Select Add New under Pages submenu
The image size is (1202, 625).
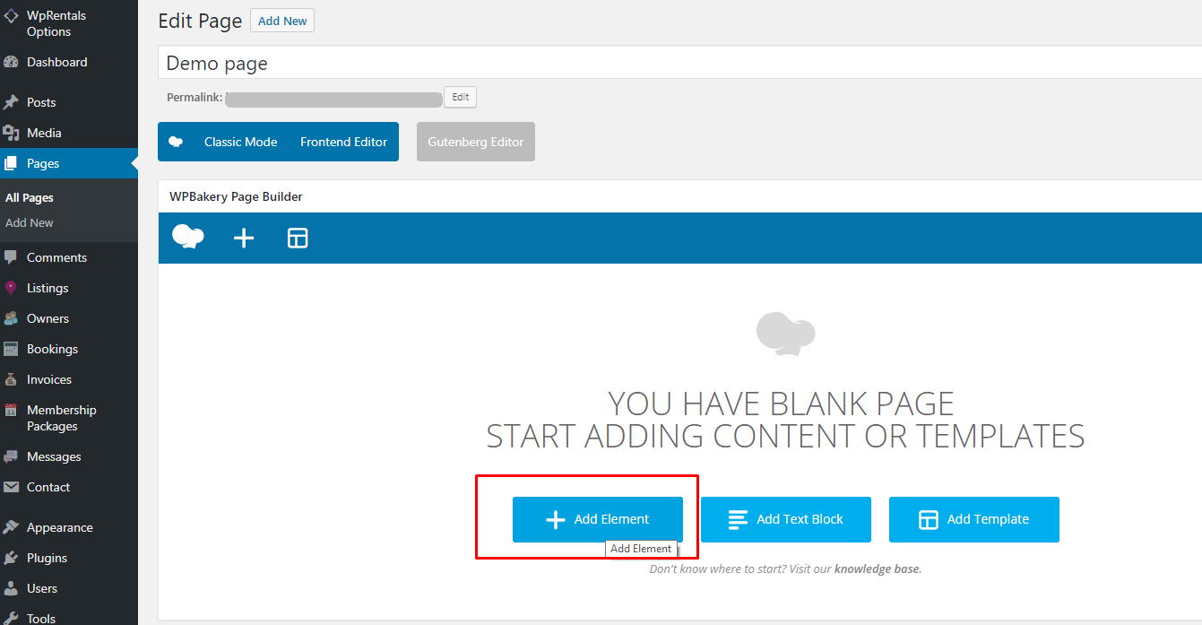(30, 222)
